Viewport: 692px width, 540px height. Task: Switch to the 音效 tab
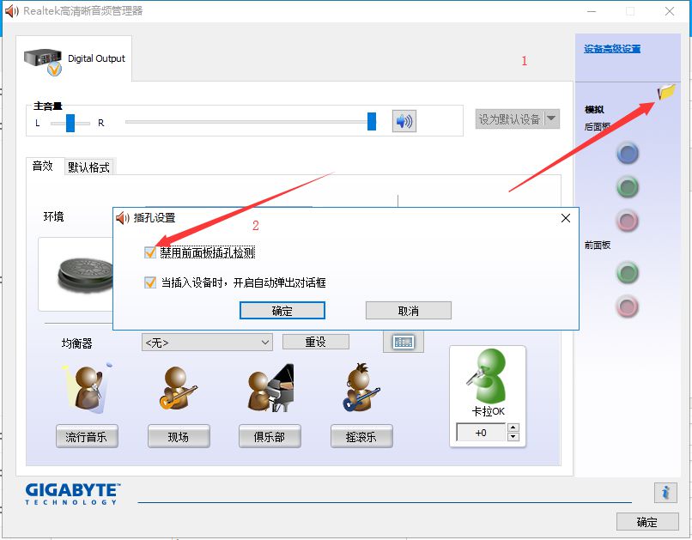click(x=42, y=167)
